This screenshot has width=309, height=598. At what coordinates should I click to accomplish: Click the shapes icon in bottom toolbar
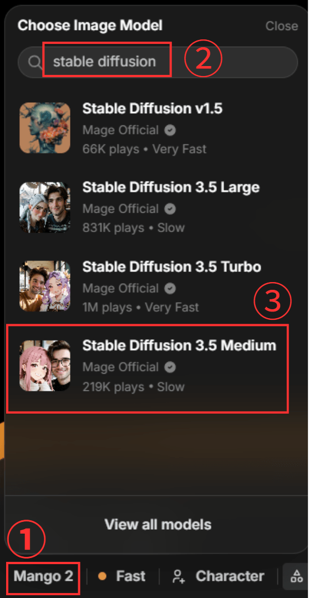296,576
